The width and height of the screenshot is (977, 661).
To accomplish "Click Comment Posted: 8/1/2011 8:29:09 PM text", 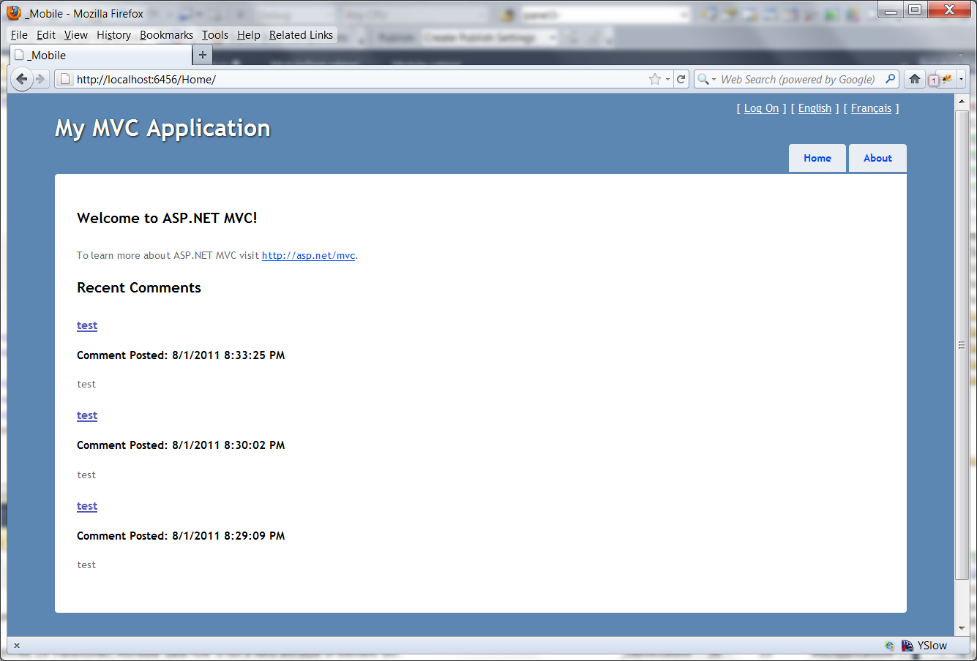I will click(181, 536).
